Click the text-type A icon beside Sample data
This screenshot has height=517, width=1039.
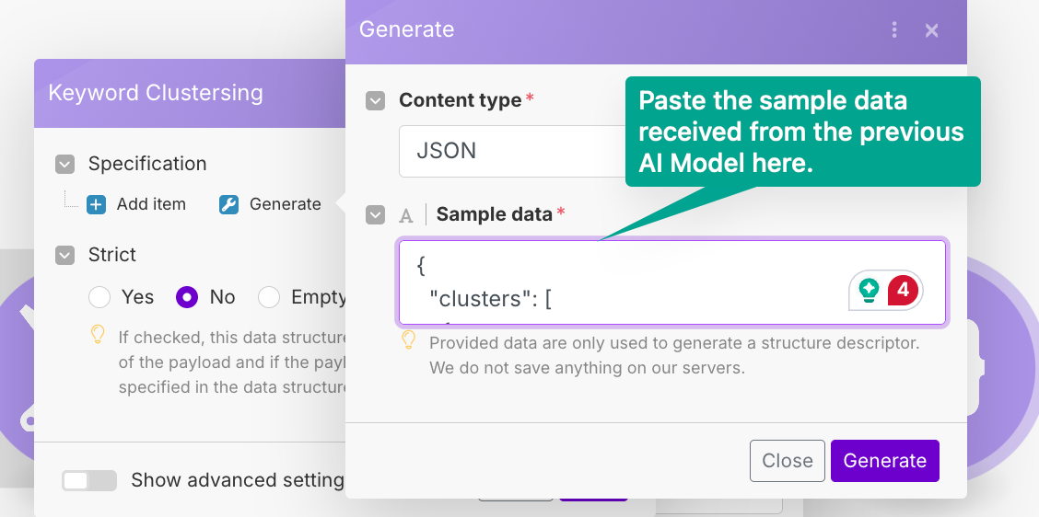(x=405, y=215)
